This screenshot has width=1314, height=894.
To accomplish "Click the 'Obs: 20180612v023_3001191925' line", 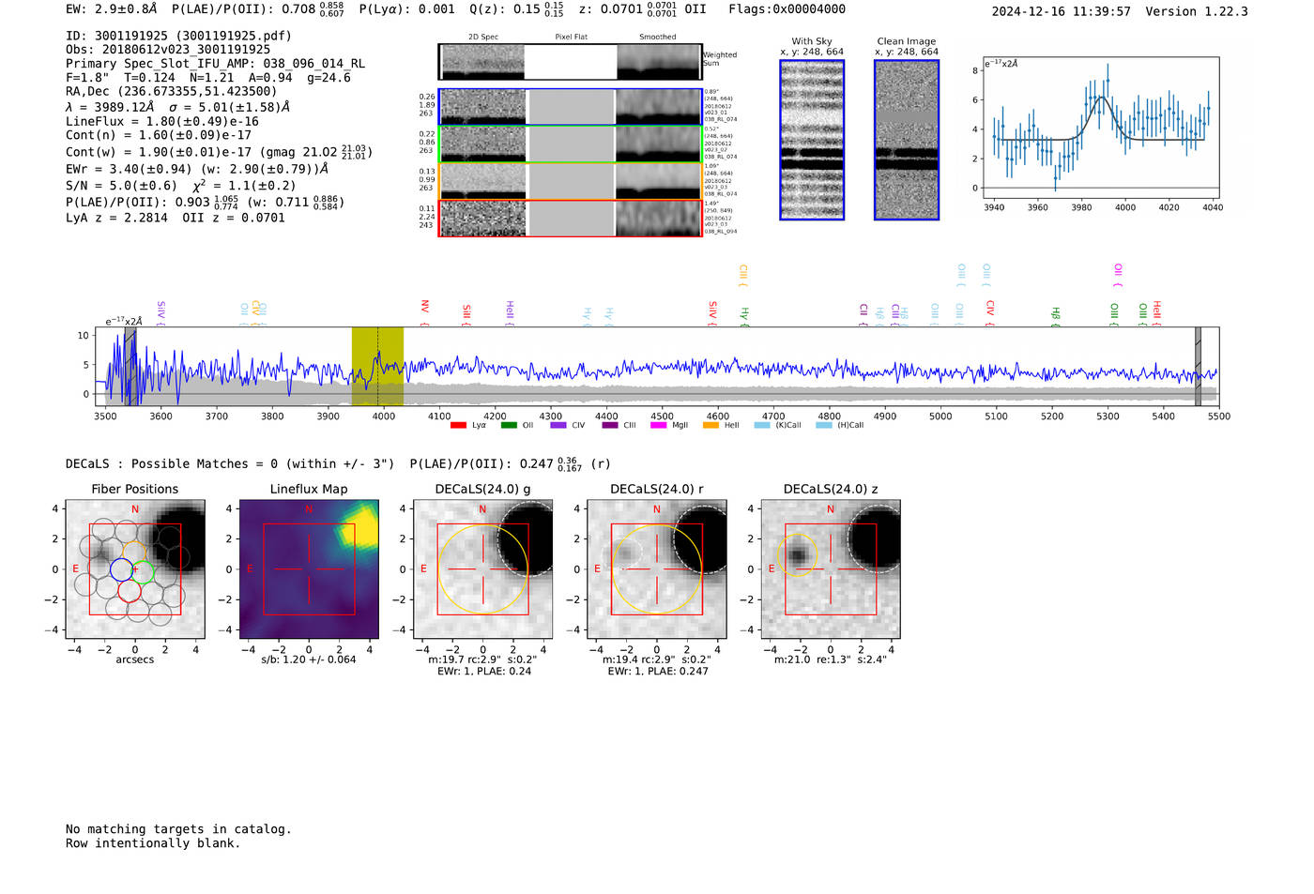I will (x=168, y=50).
